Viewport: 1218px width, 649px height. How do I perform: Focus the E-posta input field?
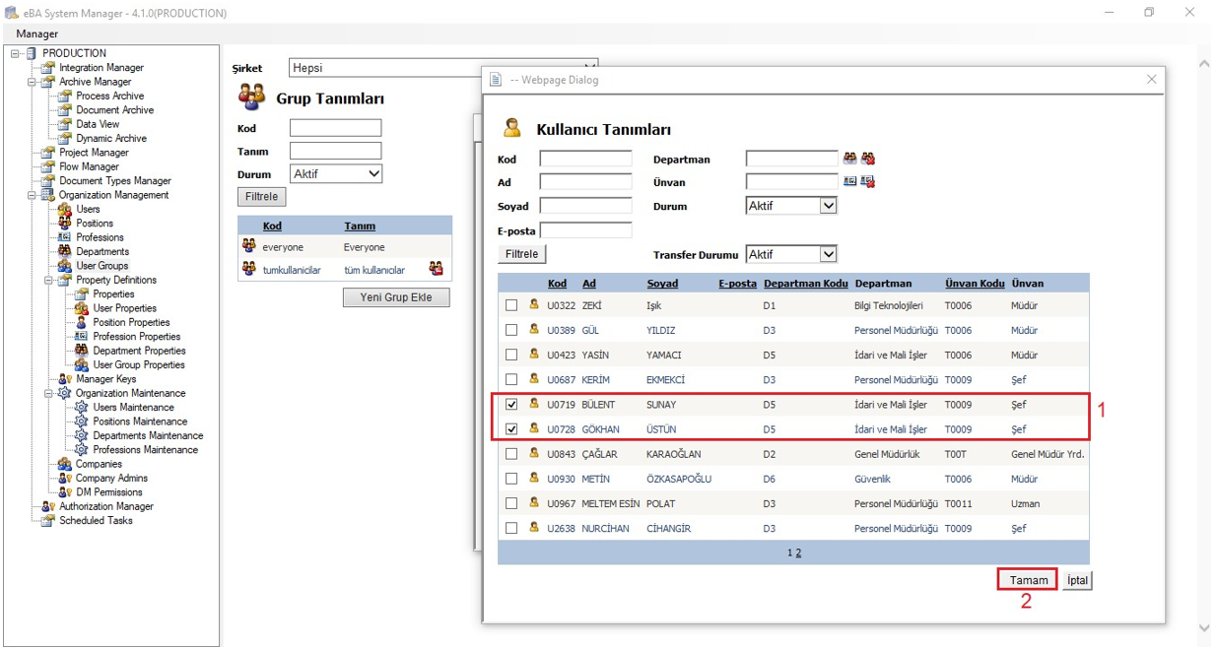click(585, 229)
